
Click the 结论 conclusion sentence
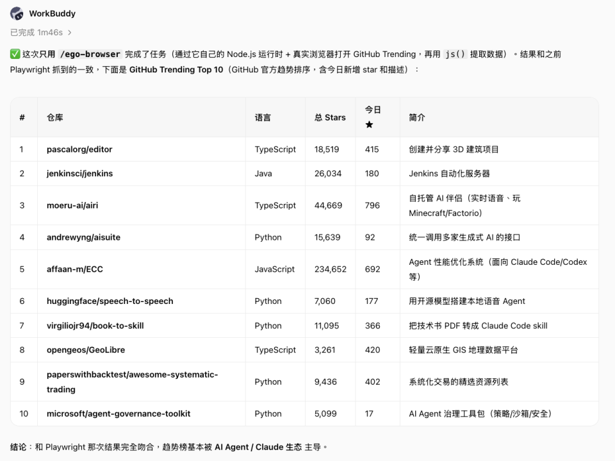(x=168, y=447)
